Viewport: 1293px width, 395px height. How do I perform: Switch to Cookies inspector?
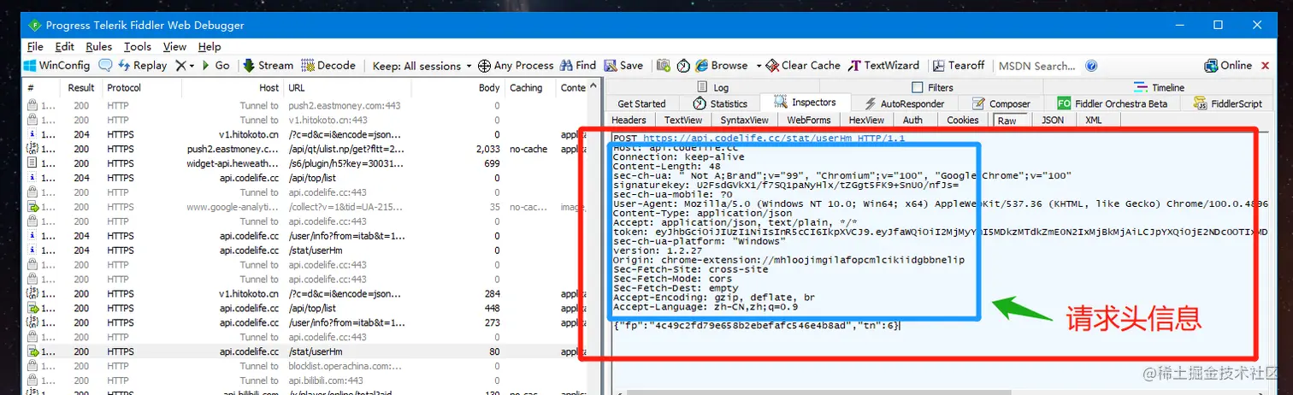click(x=963, y=120)
